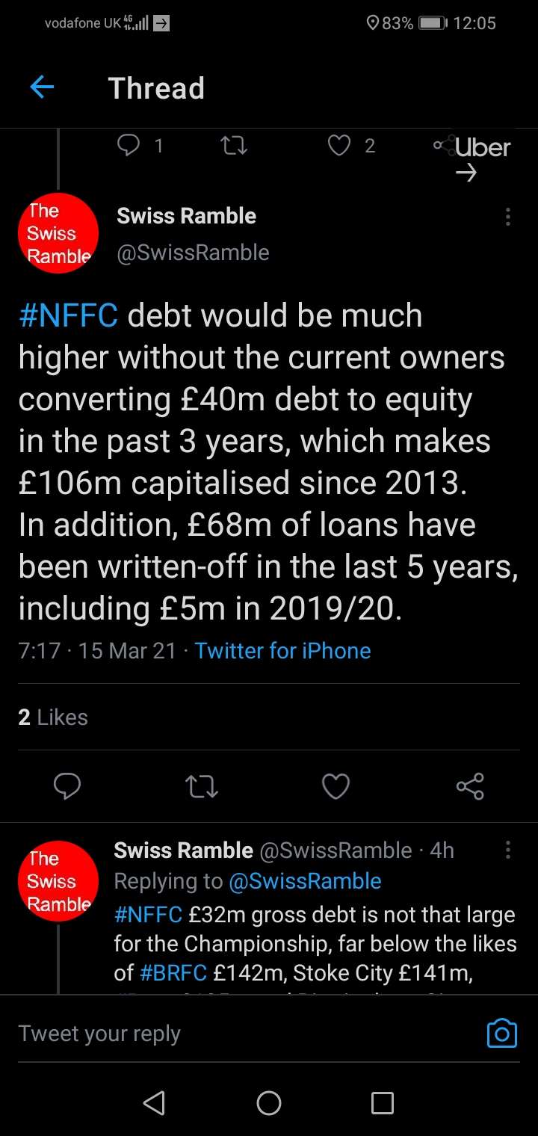Tap the Tweet your reply field
This screenshot has height=1136, width=538.
click(x=224, y=1033)
